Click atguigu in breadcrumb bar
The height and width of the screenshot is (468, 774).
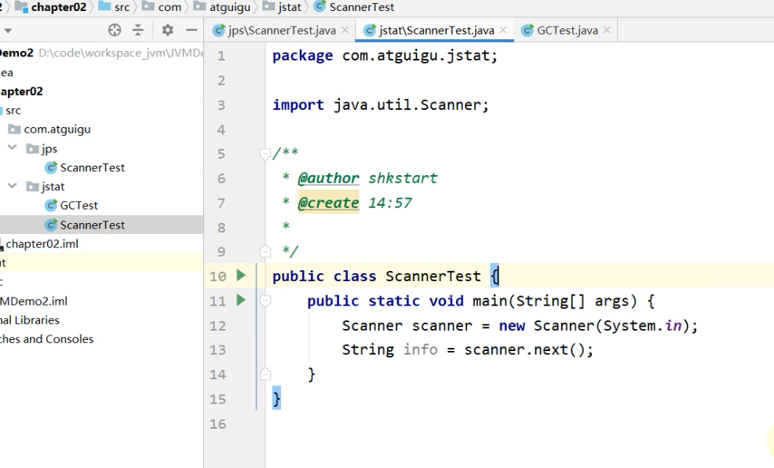pos(229,7)
